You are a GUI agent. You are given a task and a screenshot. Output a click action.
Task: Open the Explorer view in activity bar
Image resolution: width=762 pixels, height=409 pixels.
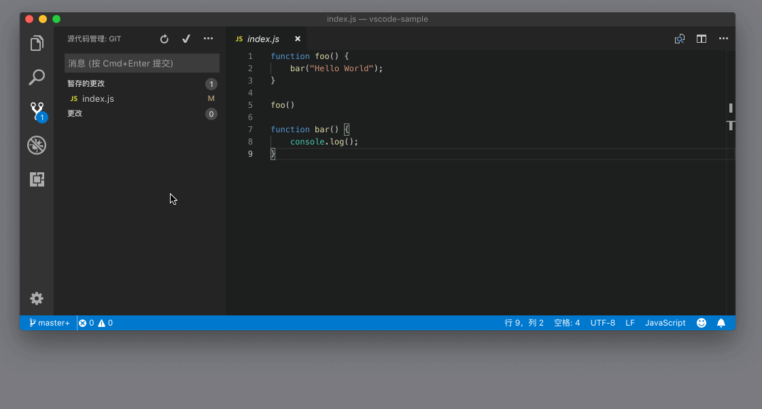tap(37, 44)
